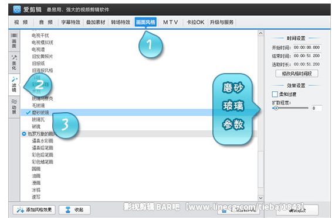Choose 电视墙 style
The height and width of the screenshot is (218, 332).
click(38, 49)
